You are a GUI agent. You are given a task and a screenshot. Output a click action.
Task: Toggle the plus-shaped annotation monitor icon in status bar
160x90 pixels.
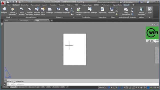(141, 87)
